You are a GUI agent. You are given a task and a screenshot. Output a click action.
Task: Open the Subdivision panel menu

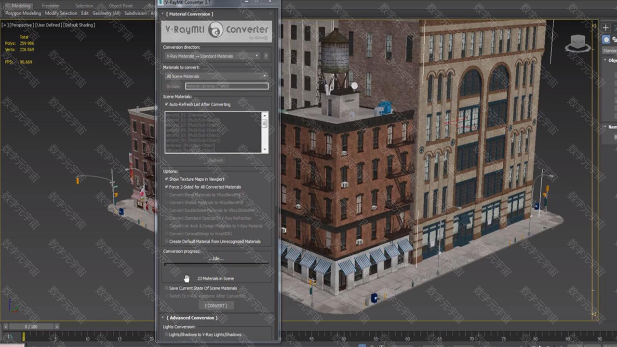tap(135, 13)
